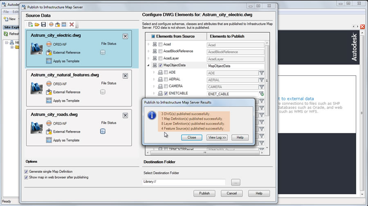This screenshot has width=368, height=206.
Task: Expand the ENETCABLE class node
Action: [x=154, y=93]
